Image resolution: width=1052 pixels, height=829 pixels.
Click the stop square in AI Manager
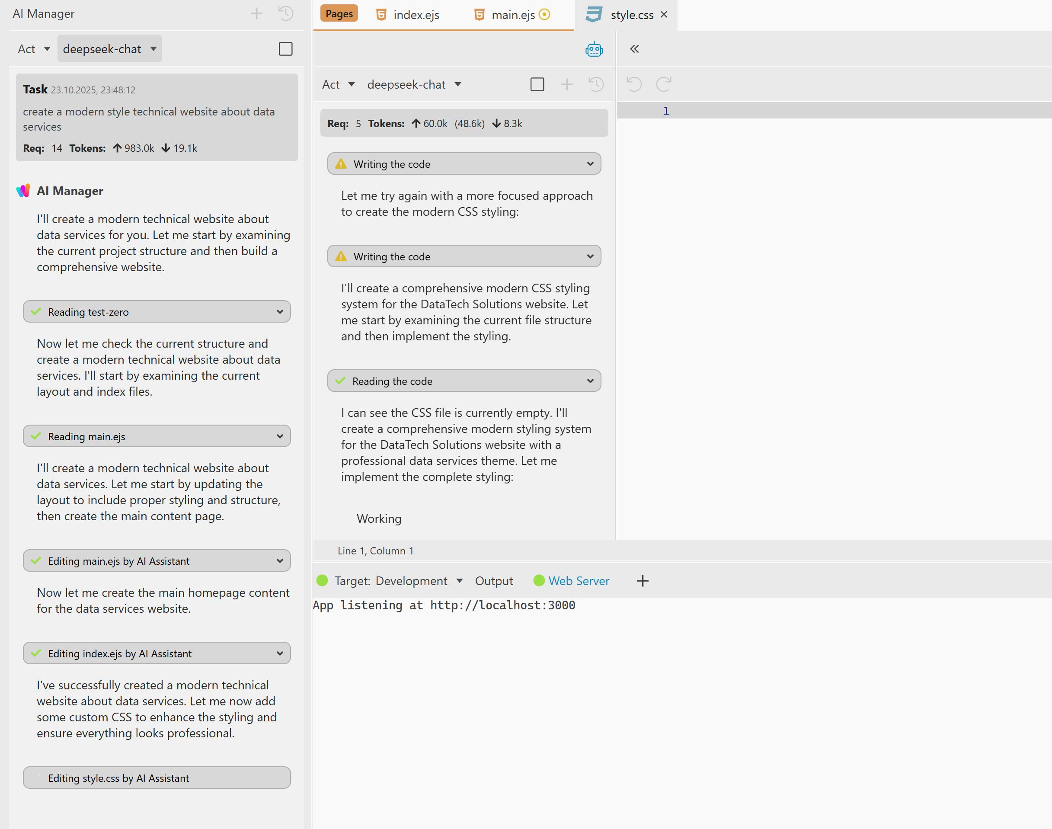click(x=286, y=49)
